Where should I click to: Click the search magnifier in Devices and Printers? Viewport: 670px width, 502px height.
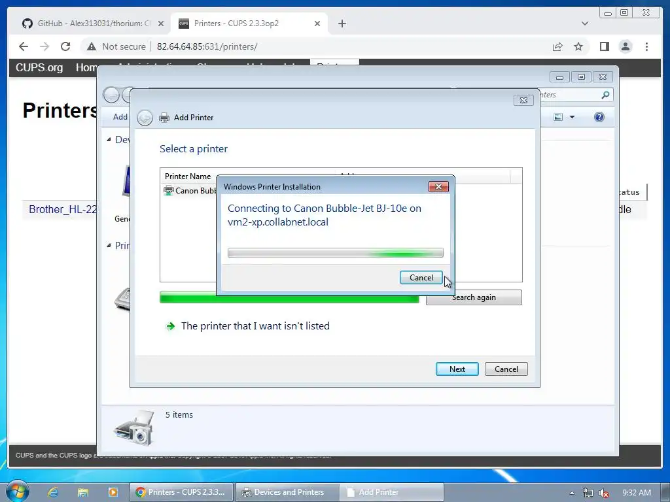click(x=605, y=95)
